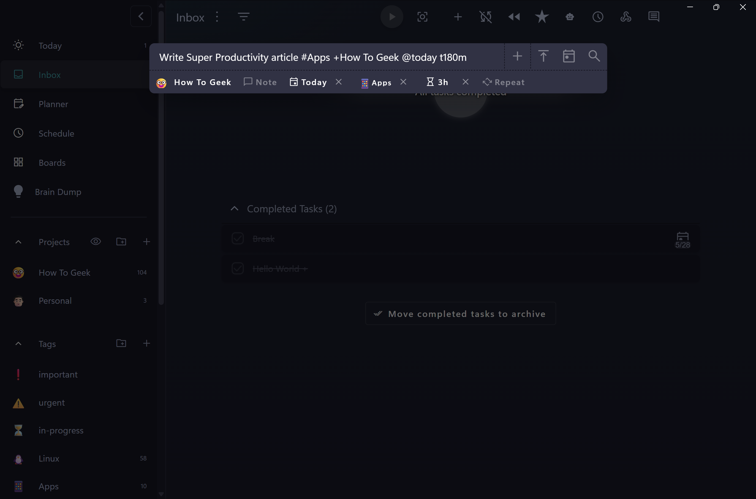
Task: Open the 5/28 date on Break task
Action: 682,240
